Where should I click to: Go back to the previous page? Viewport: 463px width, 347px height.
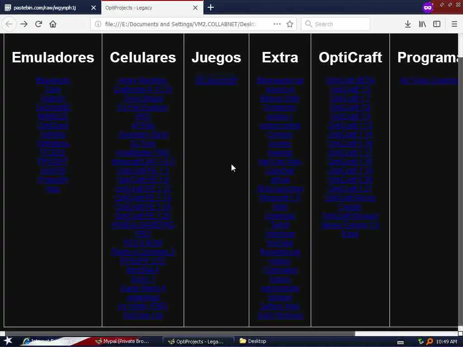(9, 24)
